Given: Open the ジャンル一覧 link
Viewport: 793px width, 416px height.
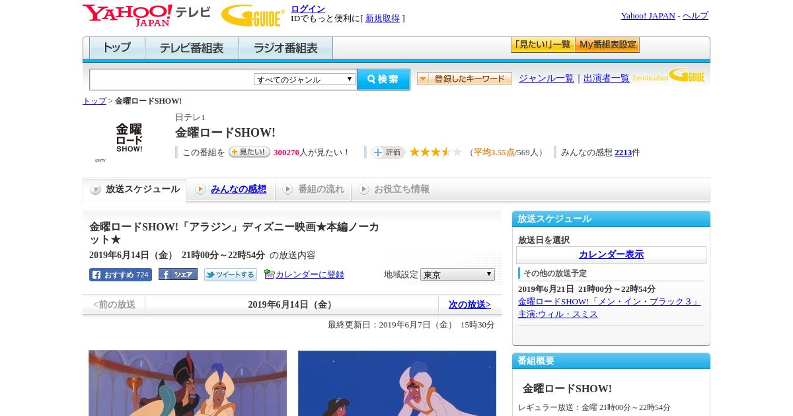Looking at the screenshot, I should 547,79.
